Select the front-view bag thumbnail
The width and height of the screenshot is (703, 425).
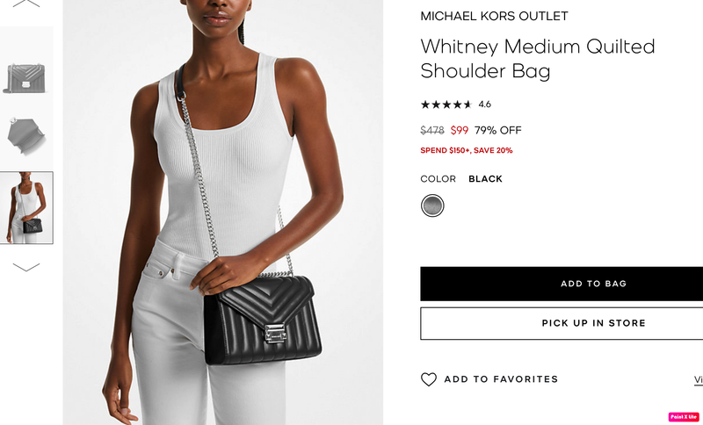click(26, 79)
